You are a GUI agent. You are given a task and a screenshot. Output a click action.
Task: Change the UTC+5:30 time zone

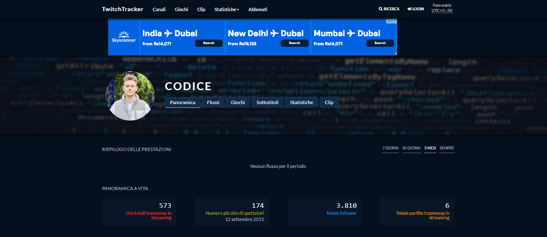tap(442, 11)
